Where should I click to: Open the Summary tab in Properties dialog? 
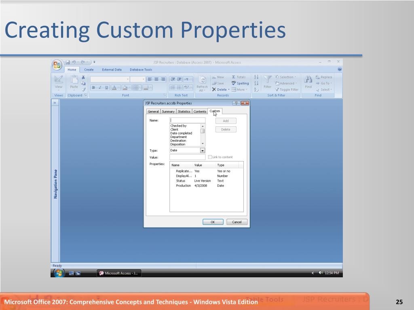point(168,111)
